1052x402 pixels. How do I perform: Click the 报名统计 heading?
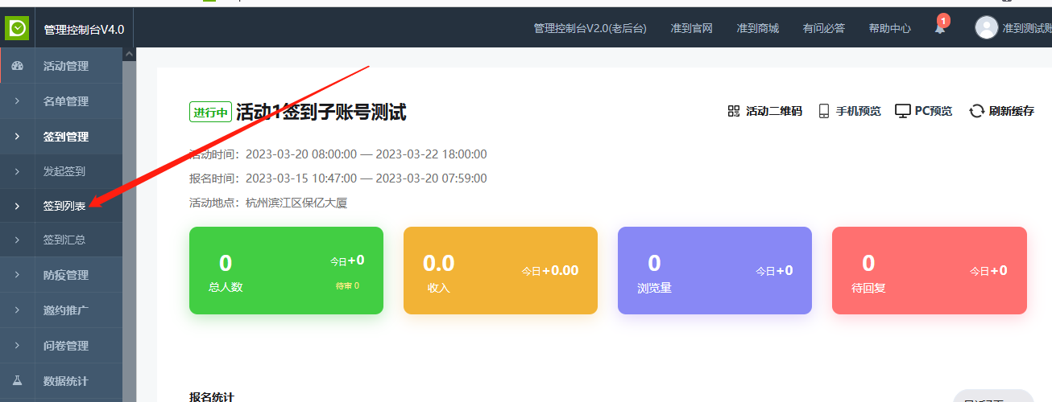tap(212, 396)
